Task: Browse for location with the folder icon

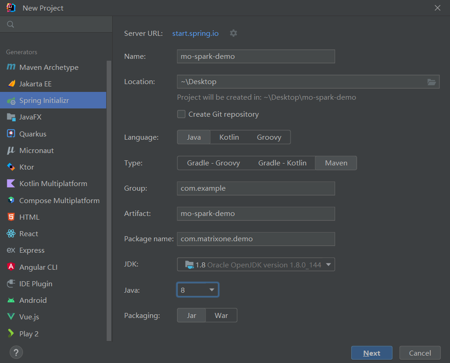Action: 431,82
